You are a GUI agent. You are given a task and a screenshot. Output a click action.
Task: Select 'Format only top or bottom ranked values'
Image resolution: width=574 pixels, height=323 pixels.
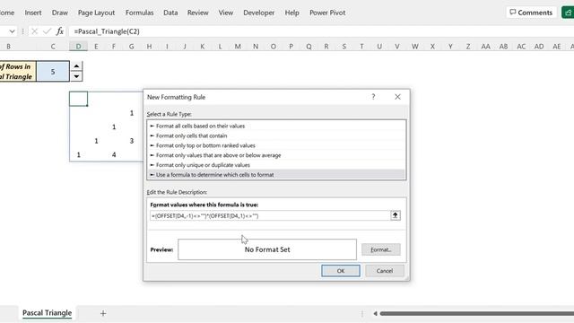pos(277,145)
